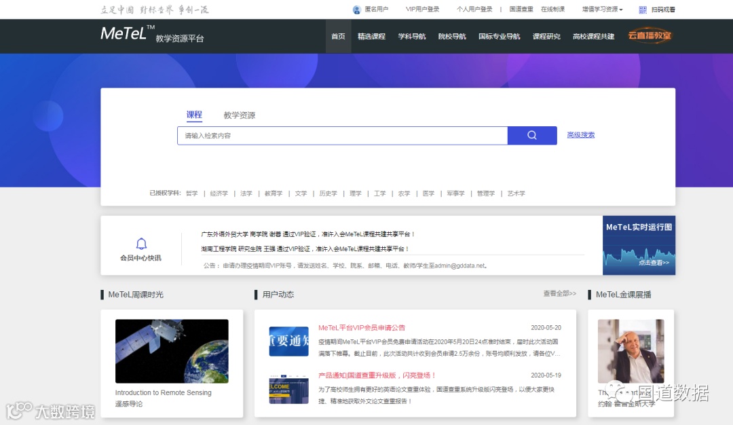This screenshot has height=425, width=733.
Task: Select the 法学 subject link
Action: pos(246,193)
